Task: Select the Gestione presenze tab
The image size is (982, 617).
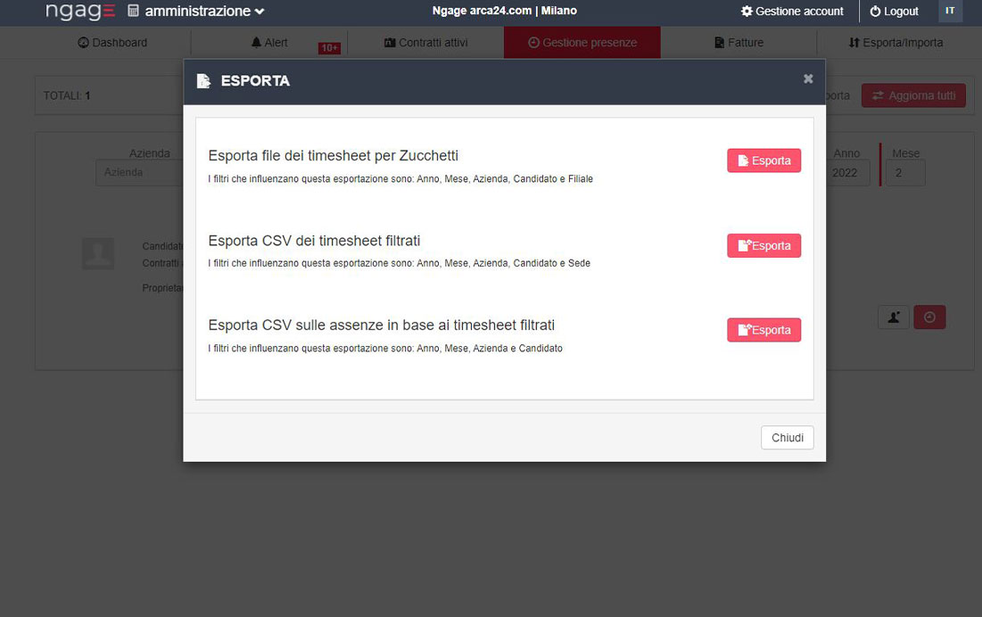Action: pyautogui.click(x=582, y=43)
